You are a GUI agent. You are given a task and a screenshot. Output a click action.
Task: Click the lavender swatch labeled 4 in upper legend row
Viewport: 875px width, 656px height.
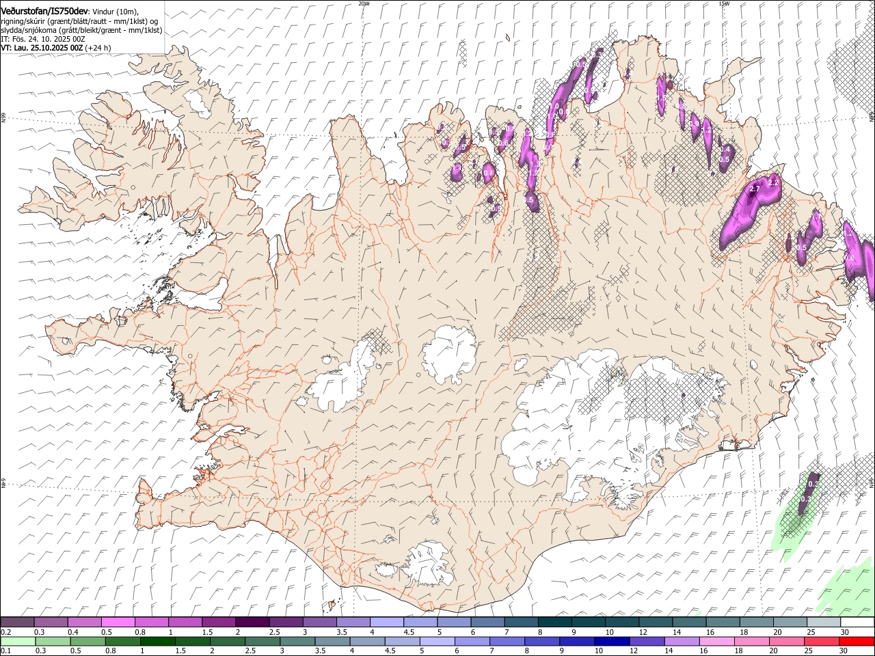386,623
